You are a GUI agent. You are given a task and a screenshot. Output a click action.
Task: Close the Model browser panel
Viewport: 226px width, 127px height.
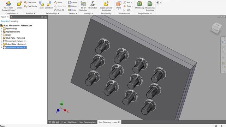[8, 17]
